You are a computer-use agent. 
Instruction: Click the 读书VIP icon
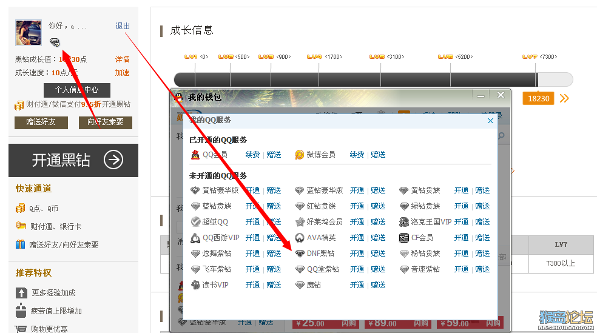[x=195, y=284]
